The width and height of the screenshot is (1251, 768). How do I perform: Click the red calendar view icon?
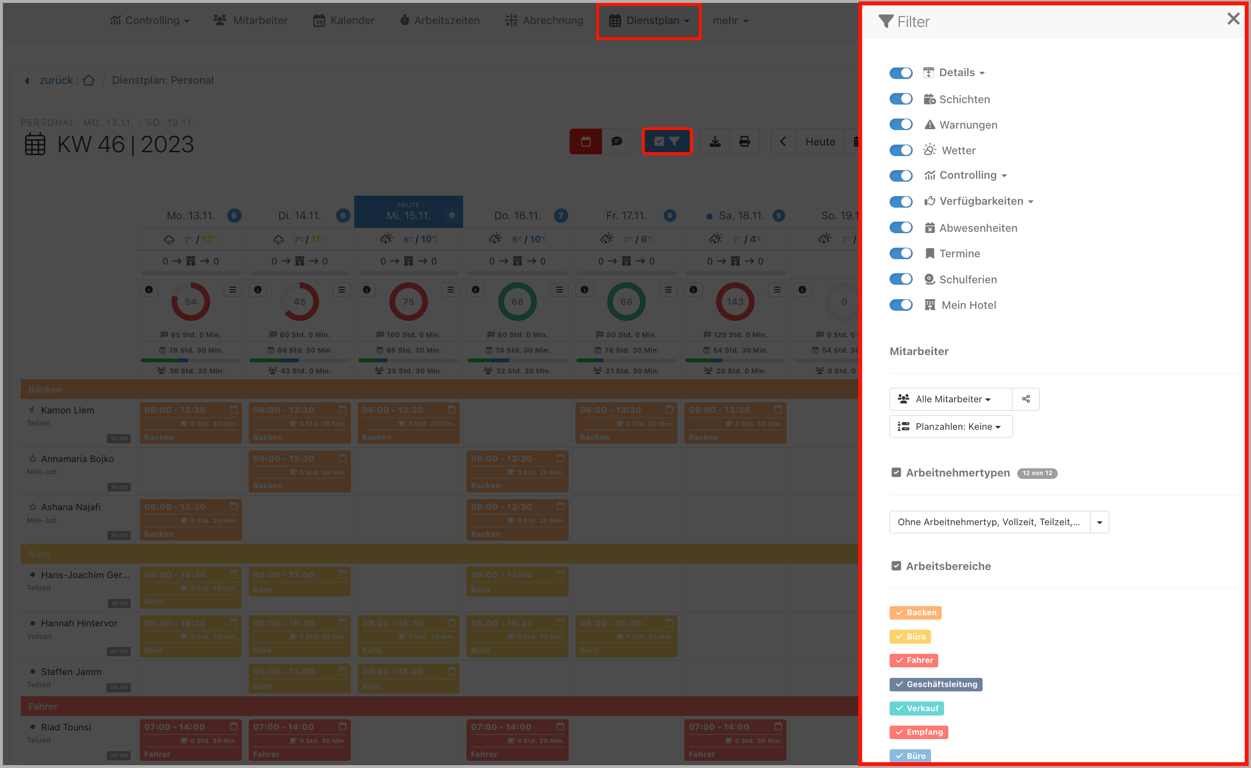(x=585, y=141)
